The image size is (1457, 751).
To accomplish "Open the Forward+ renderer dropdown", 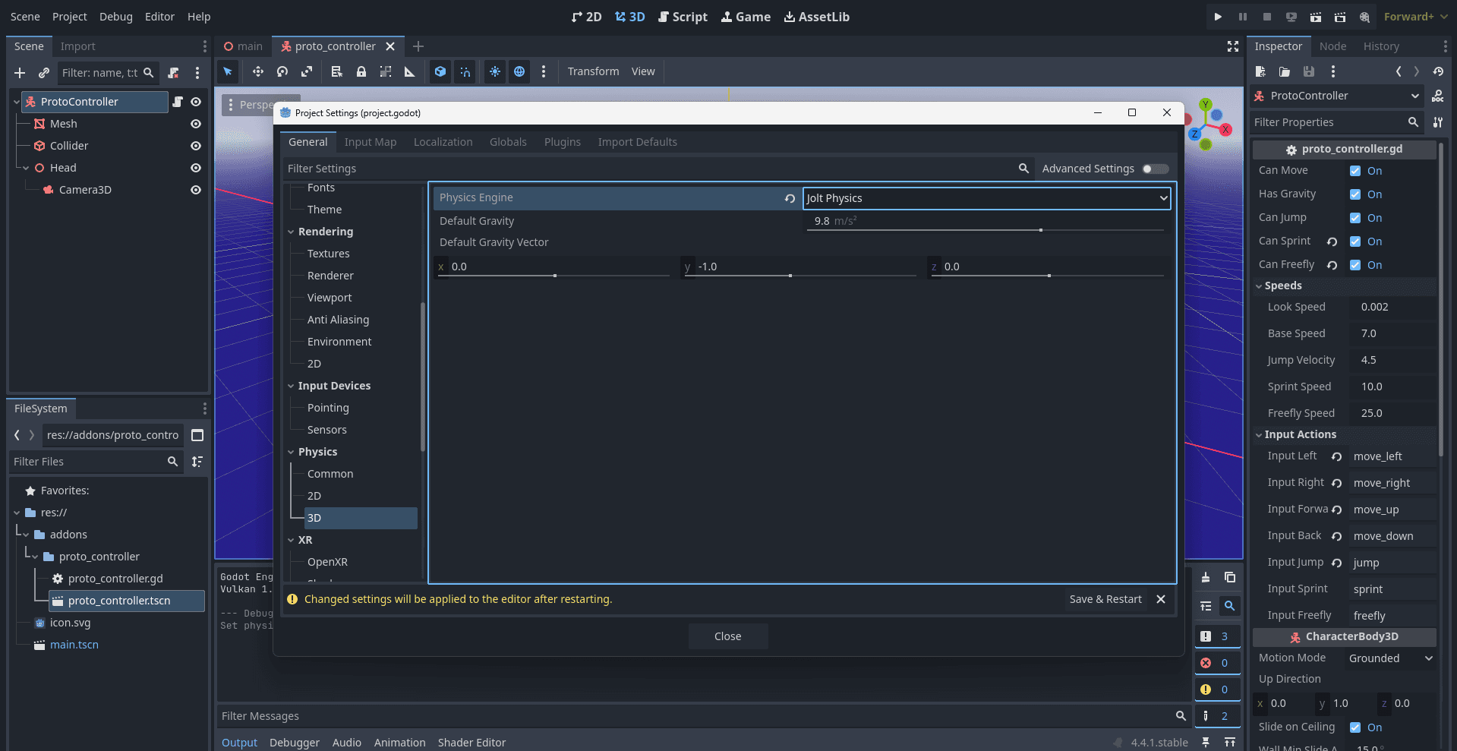I will pyautogui.click(x=1416, y=17).
